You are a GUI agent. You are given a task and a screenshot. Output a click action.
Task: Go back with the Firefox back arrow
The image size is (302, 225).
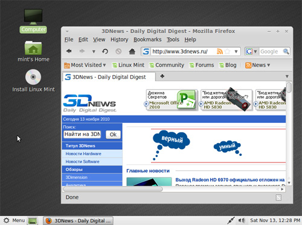point(69,51)
